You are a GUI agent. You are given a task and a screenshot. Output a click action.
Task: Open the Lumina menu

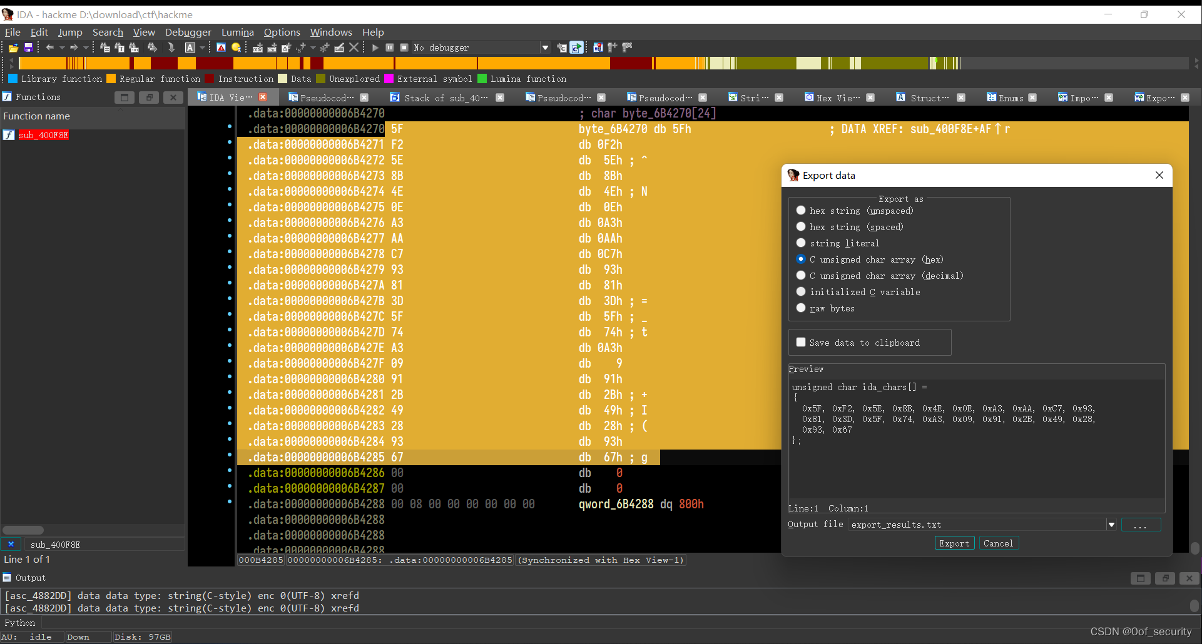pyautogui.click(x=238, y=32)
